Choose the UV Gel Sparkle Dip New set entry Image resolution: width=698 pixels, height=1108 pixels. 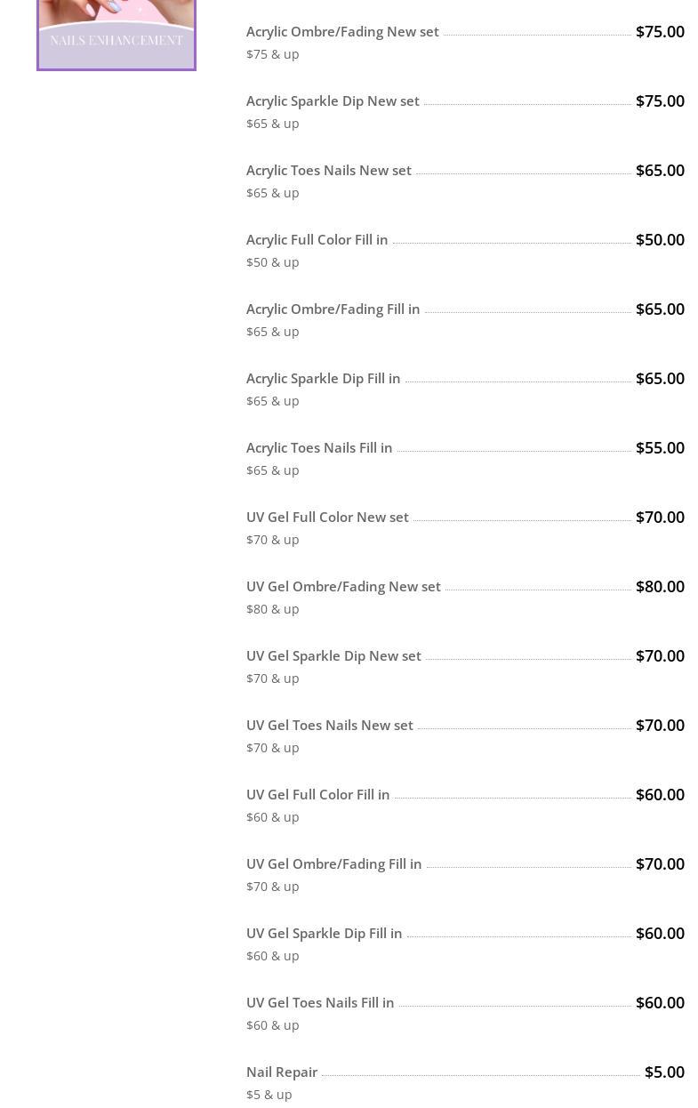(333, 656)
